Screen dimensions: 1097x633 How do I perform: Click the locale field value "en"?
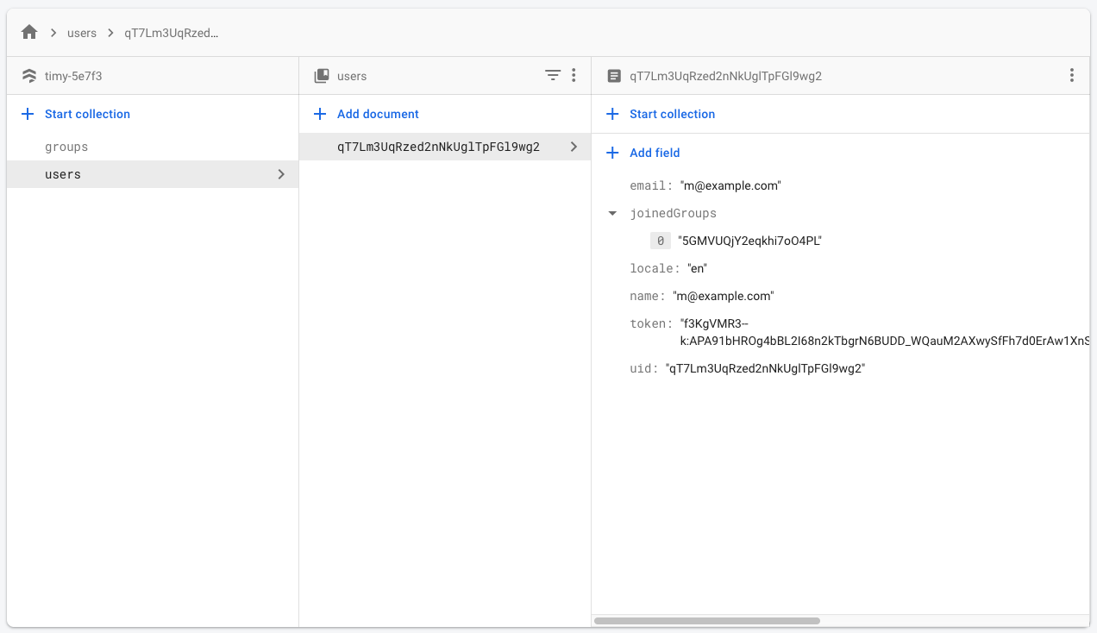tap(697, 268)
